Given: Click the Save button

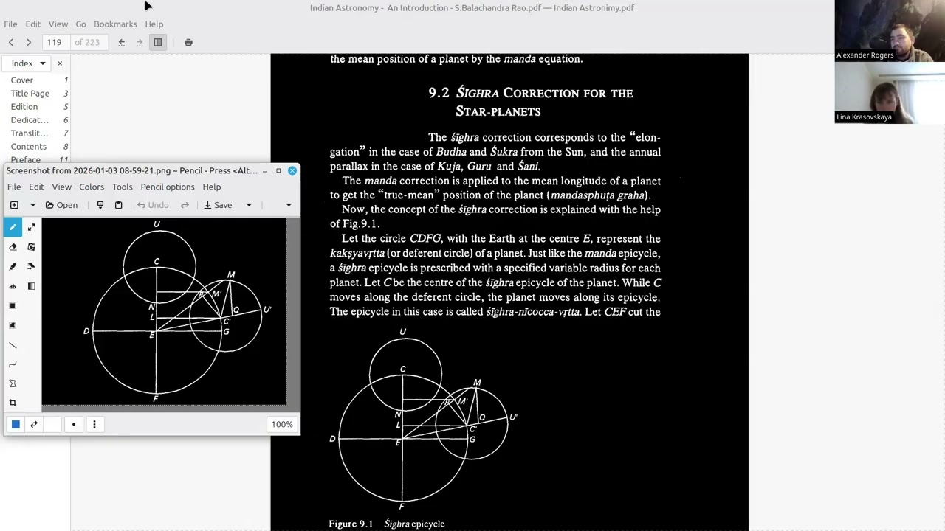Looking at the screenshot, I should [218, 205].
